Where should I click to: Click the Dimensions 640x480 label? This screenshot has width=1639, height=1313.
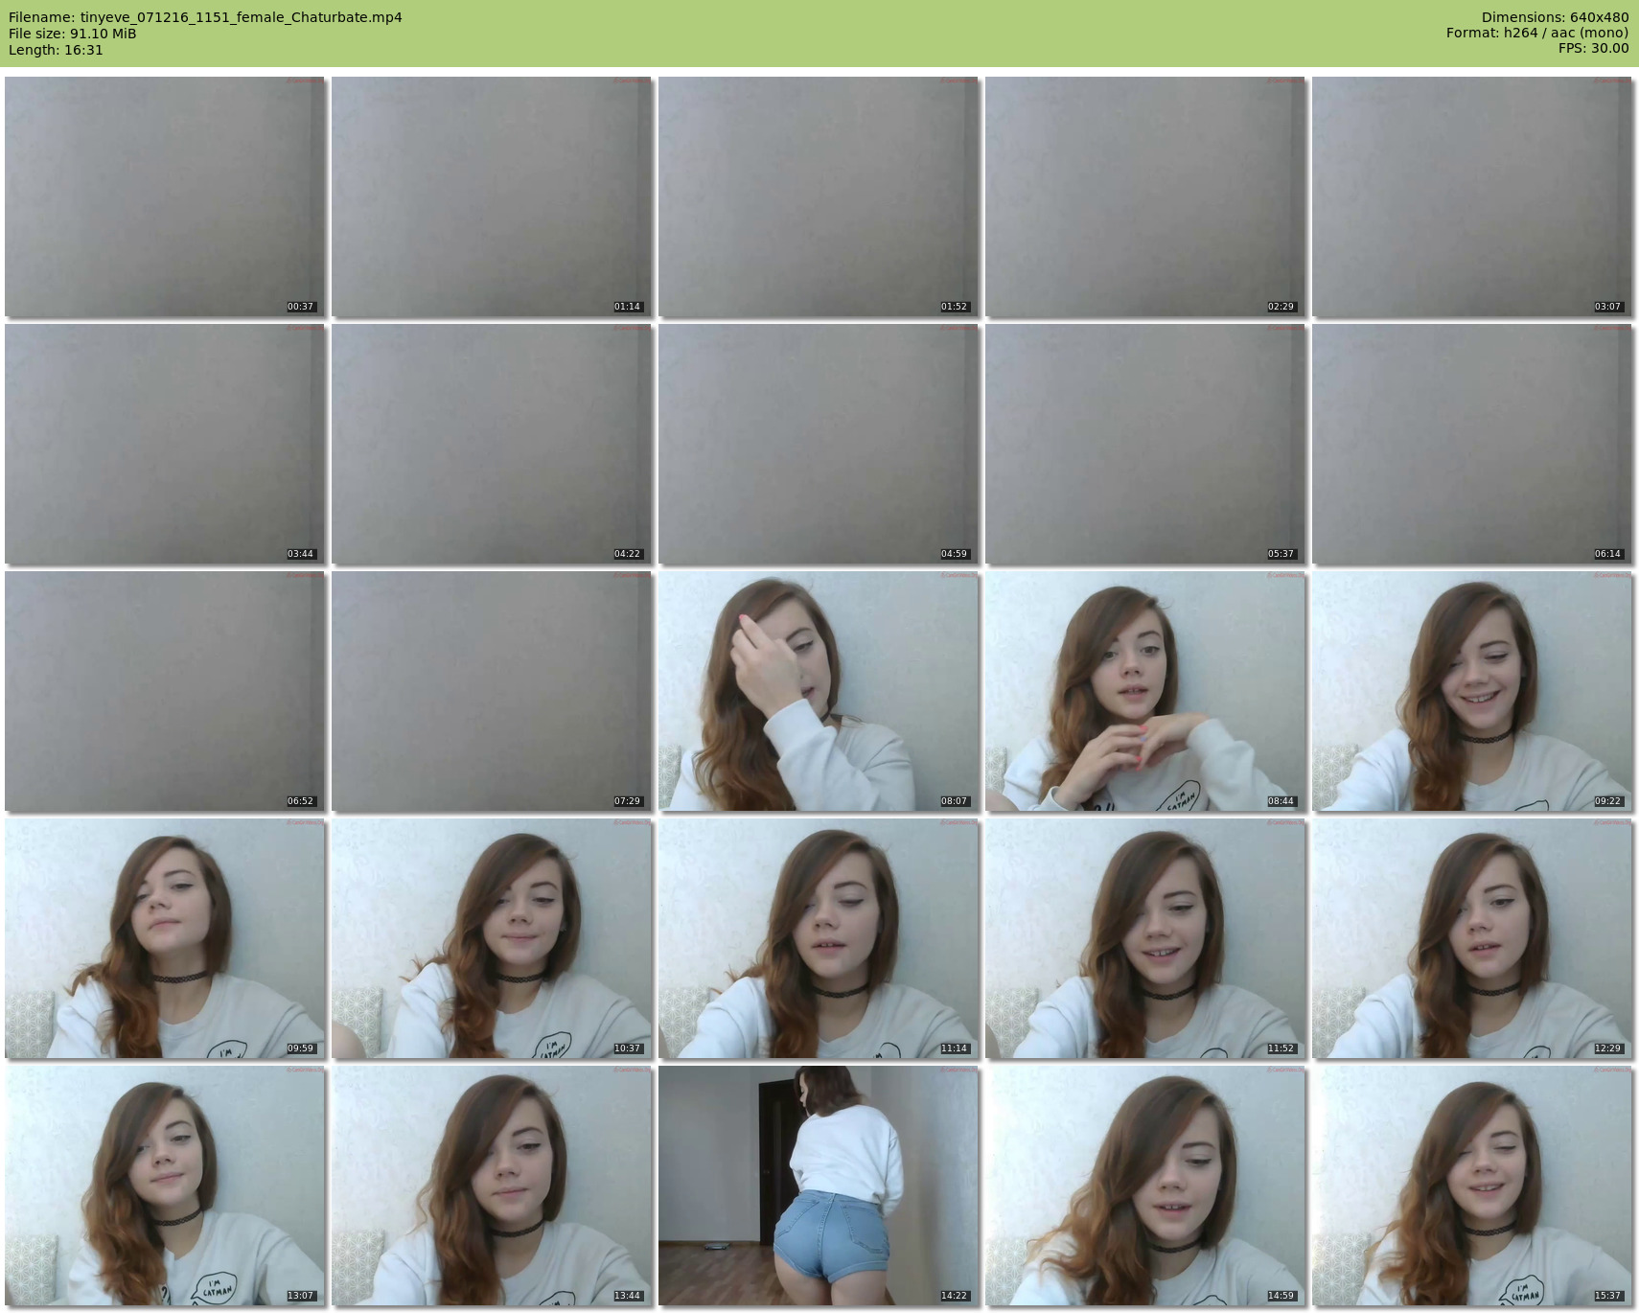pos(1555,17)
